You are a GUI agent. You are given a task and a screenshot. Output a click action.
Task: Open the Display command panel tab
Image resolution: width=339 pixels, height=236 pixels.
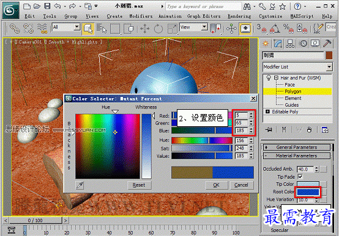[x=315, y=44]
